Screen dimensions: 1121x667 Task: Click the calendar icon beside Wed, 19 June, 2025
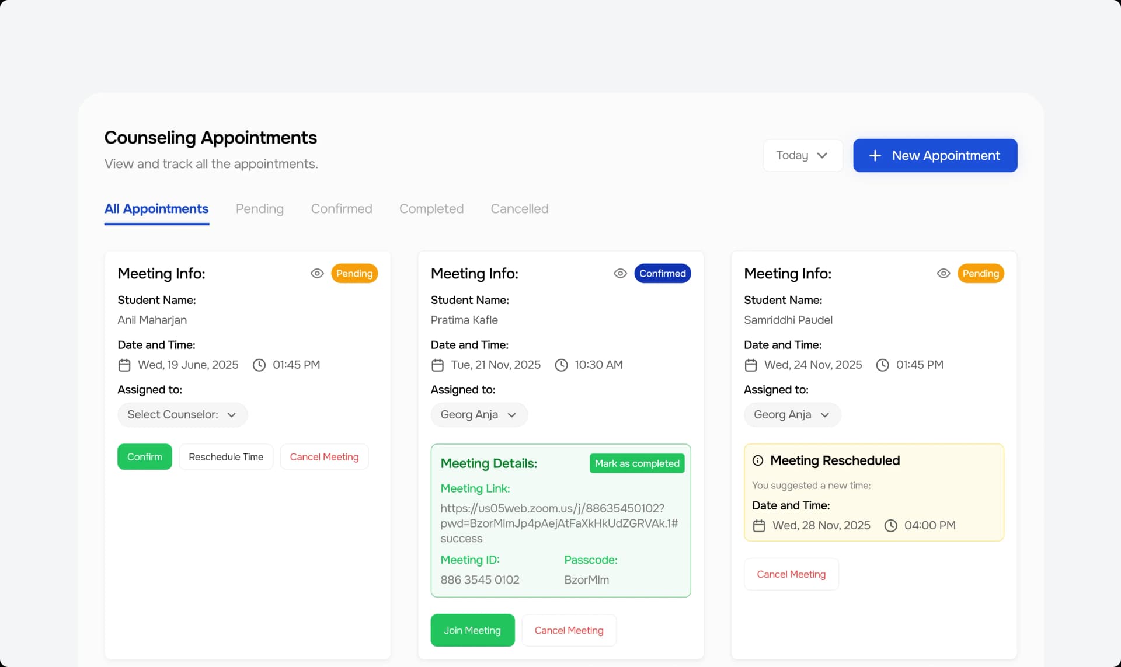[x=124, y=365]
